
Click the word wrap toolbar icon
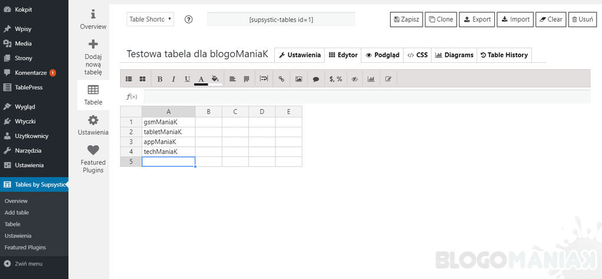coord(264,79)
